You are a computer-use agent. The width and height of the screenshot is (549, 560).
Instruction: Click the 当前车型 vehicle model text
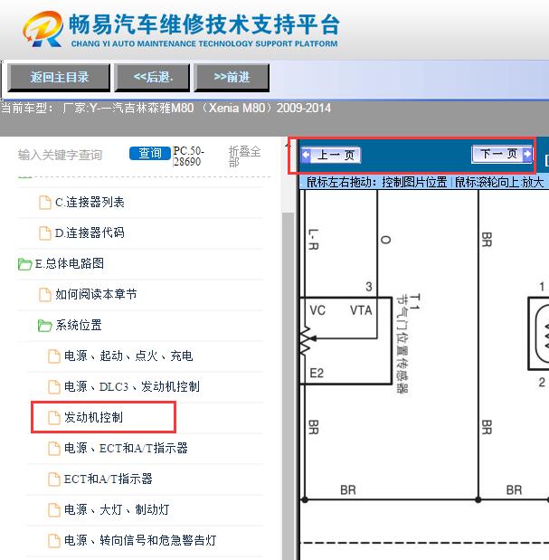(x=166, y=108)
